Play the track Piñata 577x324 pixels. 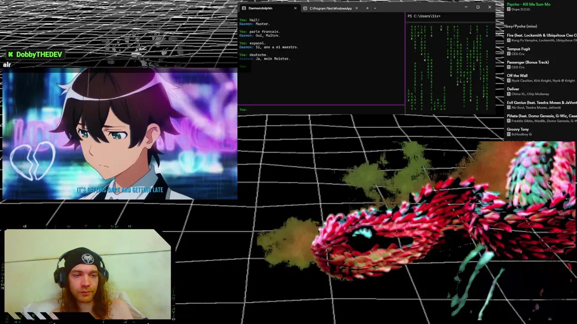coord(541,116)
